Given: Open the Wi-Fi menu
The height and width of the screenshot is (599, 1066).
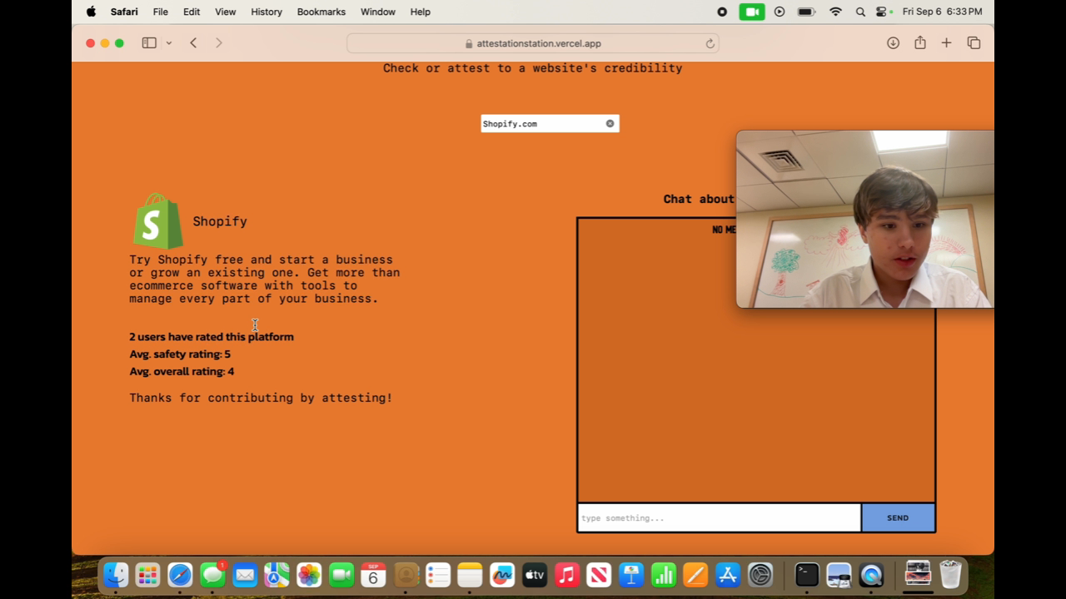Looking at the screenshot, I should (x=835, y=12).
